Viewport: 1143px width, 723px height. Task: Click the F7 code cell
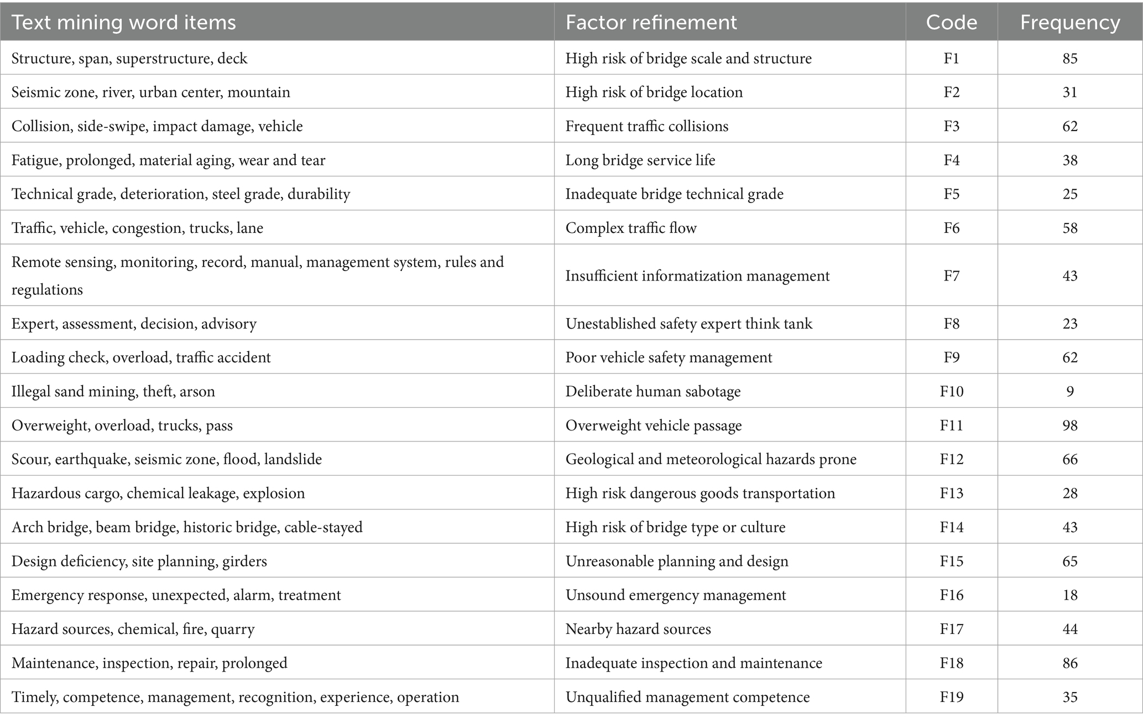coord(951,275)
